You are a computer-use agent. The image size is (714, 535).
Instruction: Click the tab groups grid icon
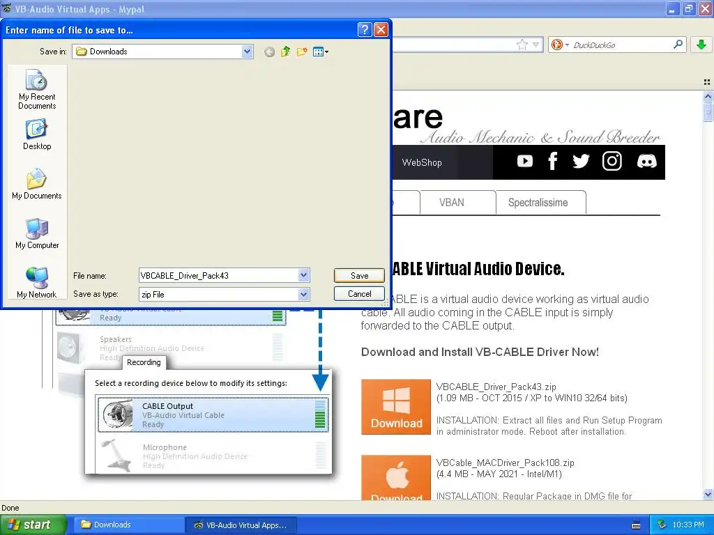tap(707, 82)
